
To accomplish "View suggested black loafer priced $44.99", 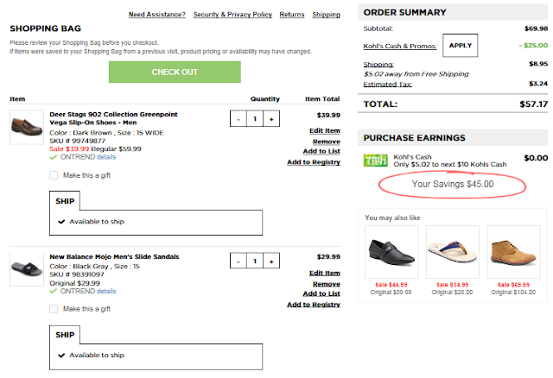I will [x=391, y=250].
